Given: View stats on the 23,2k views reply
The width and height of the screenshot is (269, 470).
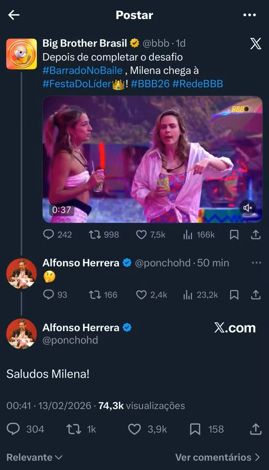Looking at the screenshot, I should click(x=188, y=295).
